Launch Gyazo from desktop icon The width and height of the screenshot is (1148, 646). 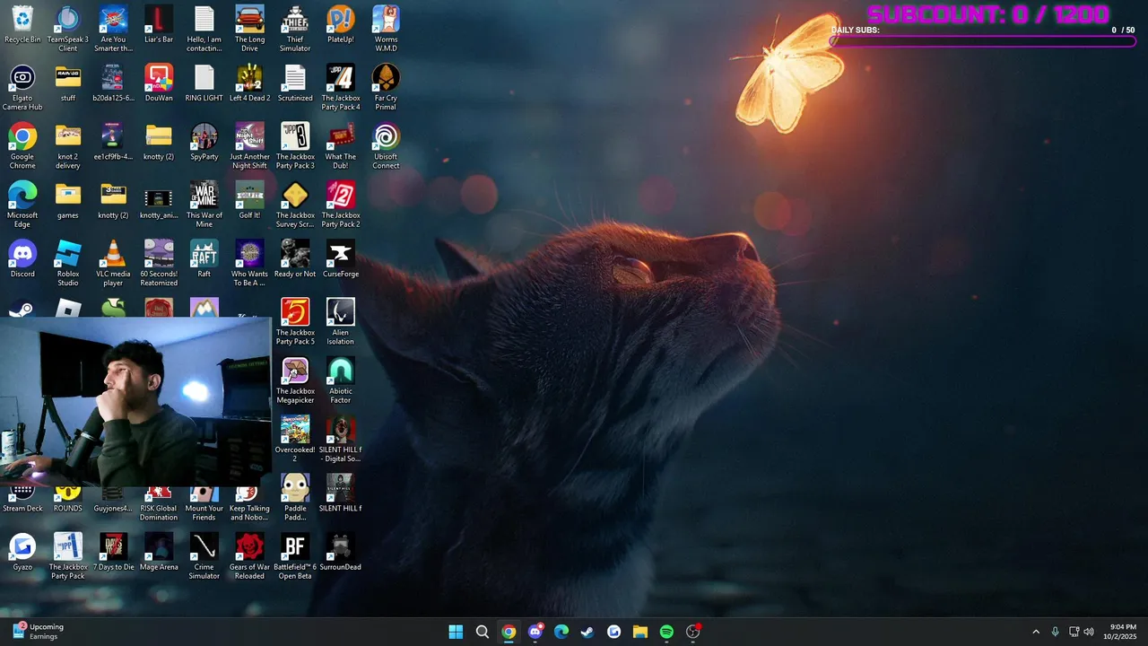(22, 553)
